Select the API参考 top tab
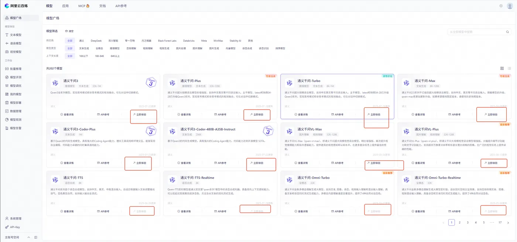The image size is (517, 242). coord(121,6)
